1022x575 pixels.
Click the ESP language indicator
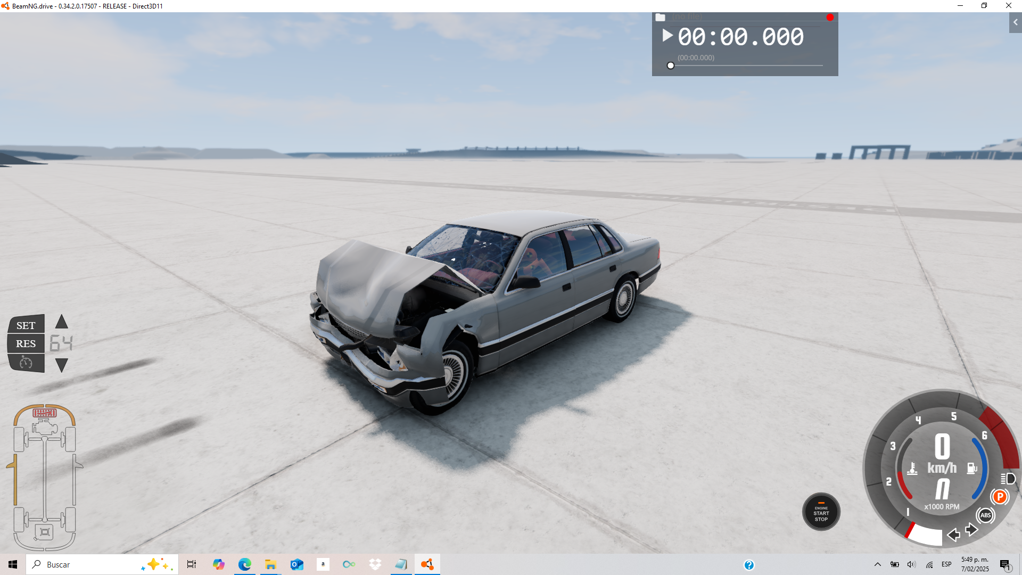pos(946,564)
